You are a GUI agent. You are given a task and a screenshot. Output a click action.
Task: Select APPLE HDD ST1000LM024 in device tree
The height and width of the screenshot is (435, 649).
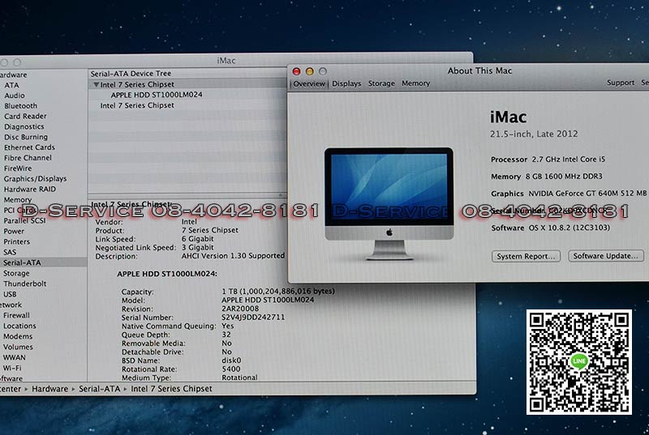[x=157, y=95]
